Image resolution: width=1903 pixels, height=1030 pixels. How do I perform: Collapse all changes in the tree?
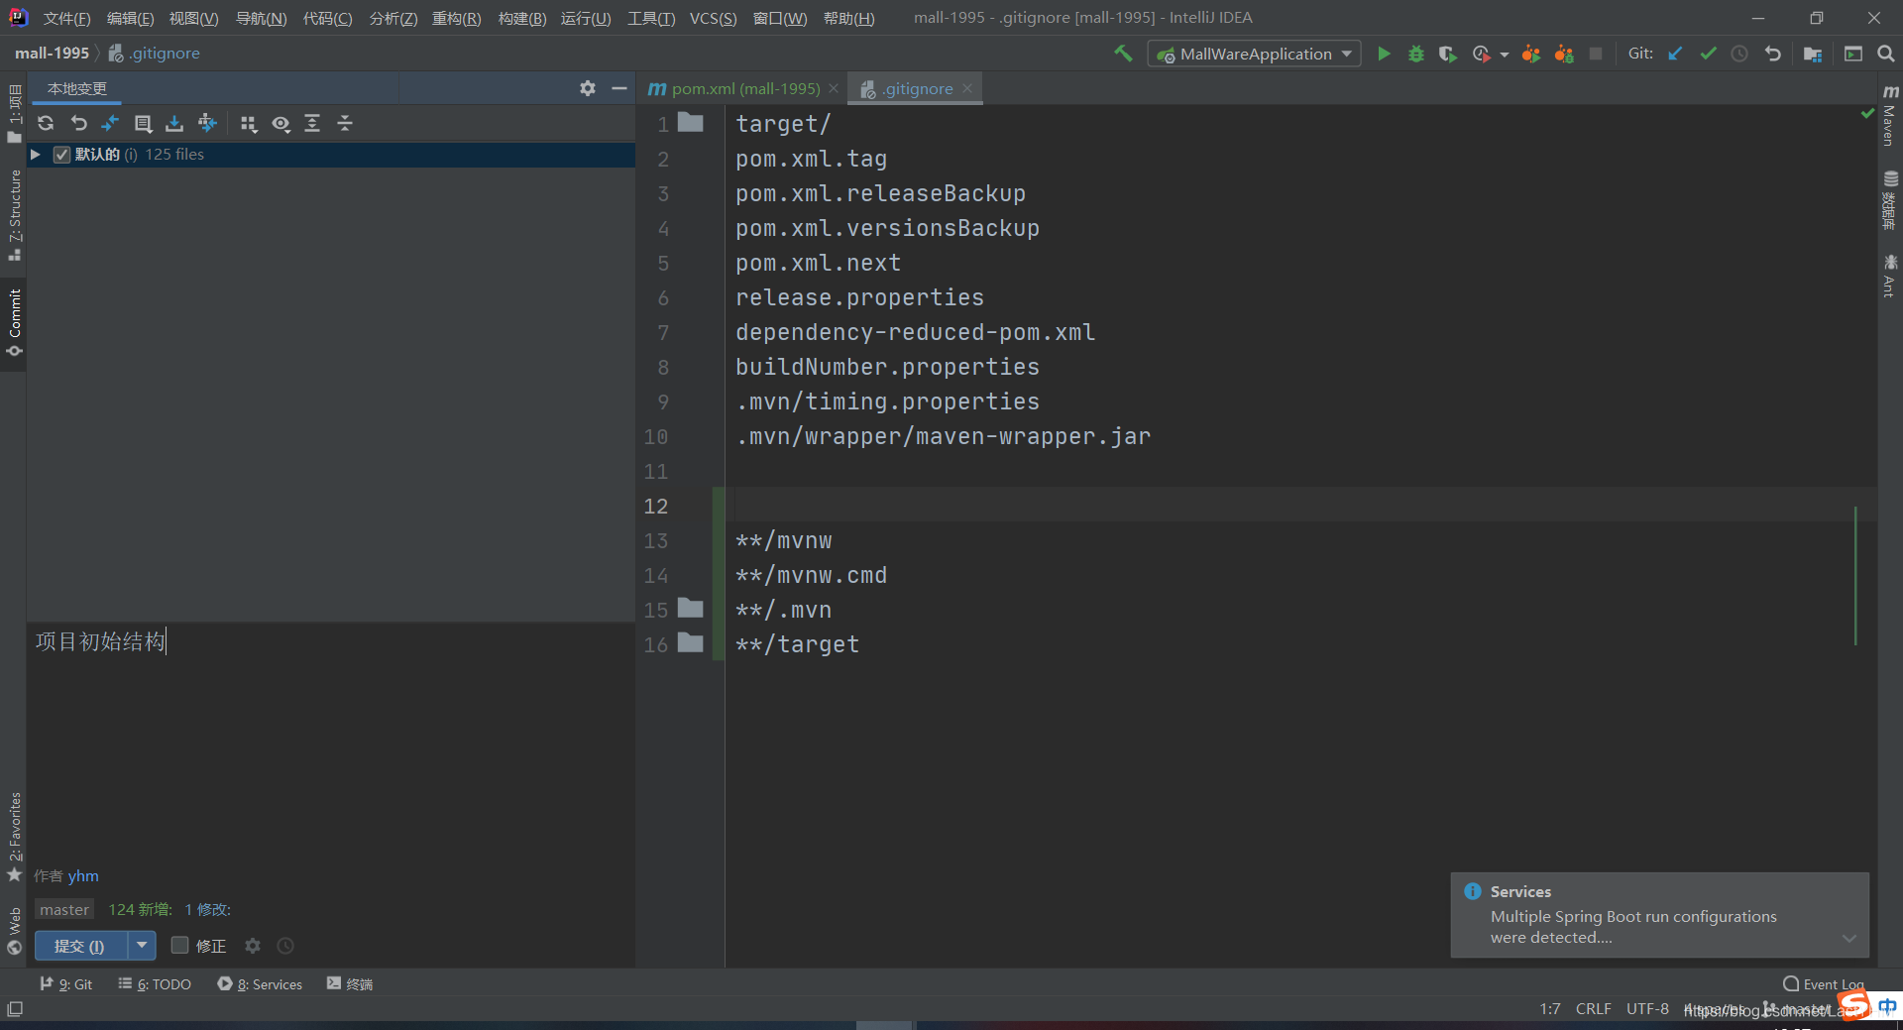point(345,123)
